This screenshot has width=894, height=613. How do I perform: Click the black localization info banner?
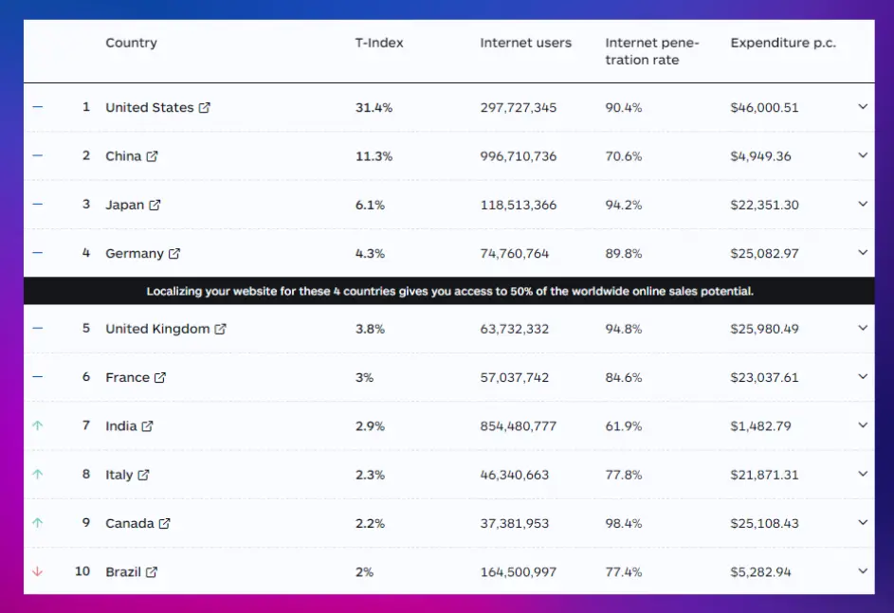pyautogui.click(x=449, y=291)
